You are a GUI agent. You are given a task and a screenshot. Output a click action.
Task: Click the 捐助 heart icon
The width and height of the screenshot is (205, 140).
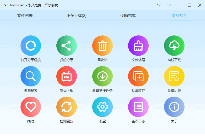[31, 107]
